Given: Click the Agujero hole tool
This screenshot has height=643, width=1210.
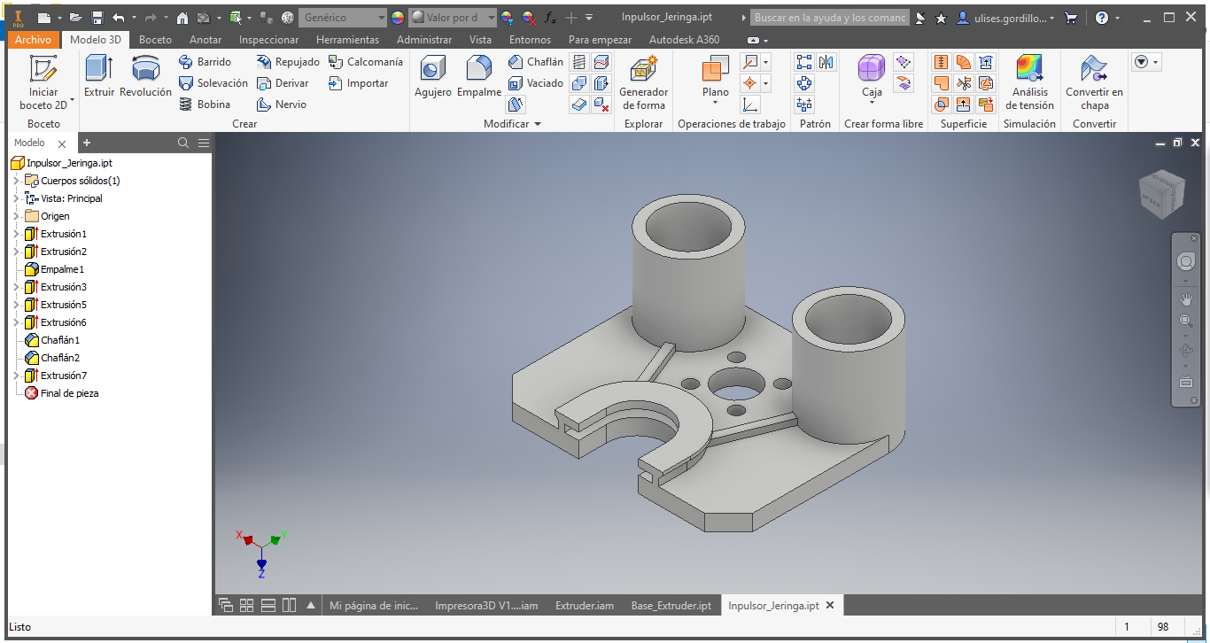Looking at the screenshot, I should point(432,76).
